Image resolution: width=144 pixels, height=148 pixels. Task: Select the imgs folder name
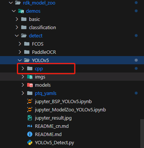coord(40,77)
